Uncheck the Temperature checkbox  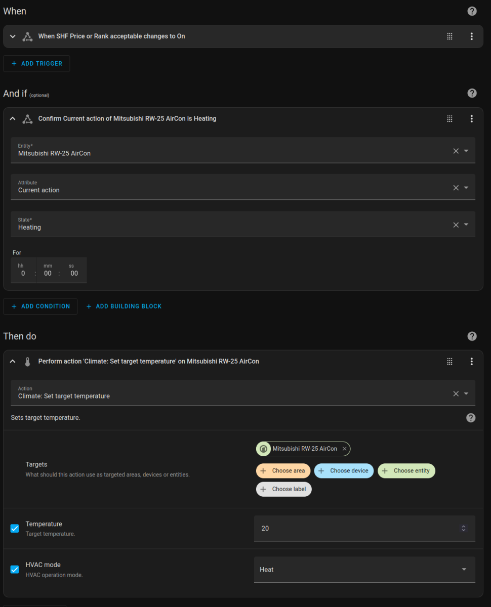tap(15, 529)
